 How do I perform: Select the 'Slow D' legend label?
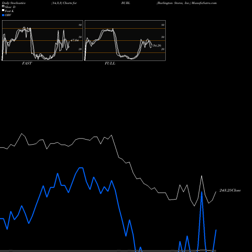point(10,7)
